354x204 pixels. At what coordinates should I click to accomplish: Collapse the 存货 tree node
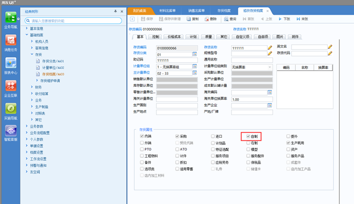pyautogui.click(x=32, y=54)
